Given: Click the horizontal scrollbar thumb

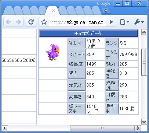Looking at the screenshot, I should pyautogui.click(x=102, y=128).
